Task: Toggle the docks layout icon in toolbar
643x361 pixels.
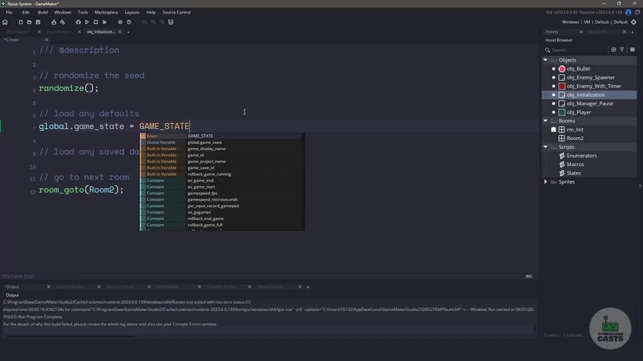Action: (x=171, y=22)
